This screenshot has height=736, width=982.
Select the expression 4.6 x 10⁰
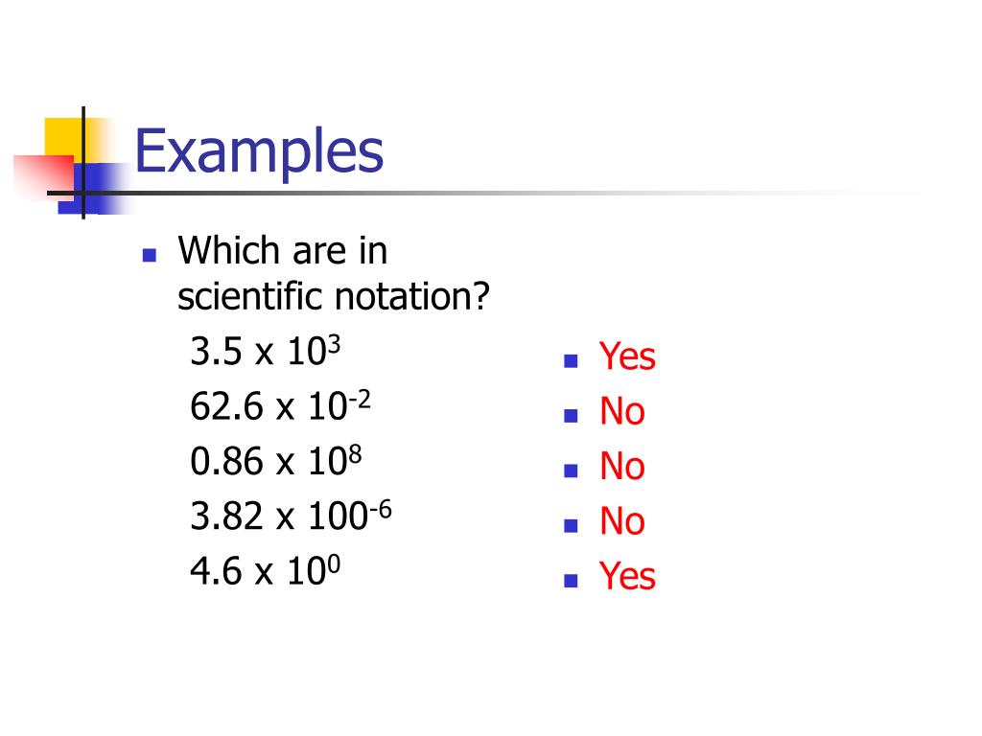click(265, 571)
